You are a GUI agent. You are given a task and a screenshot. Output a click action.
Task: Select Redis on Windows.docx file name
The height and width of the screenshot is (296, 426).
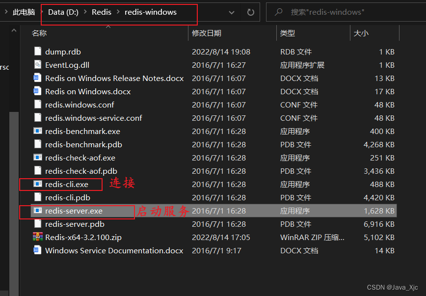click(x=88, y=92)
